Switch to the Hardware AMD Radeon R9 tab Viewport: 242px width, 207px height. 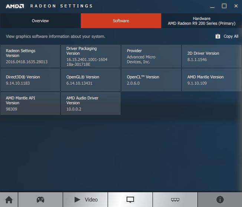click(202, 21)
